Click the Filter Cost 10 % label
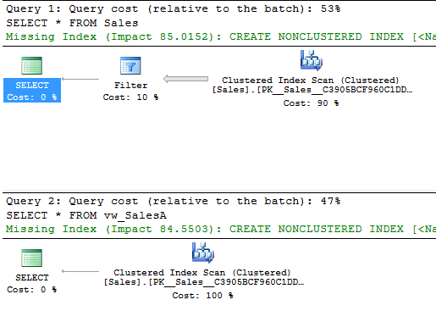This screenshot has height=322, width=436. click(130, 97)
